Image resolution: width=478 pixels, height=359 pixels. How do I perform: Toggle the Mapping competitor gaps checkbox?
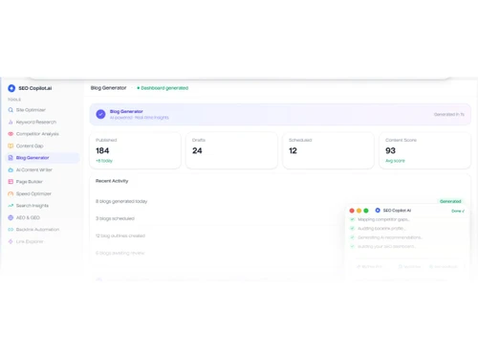point(353,219)
